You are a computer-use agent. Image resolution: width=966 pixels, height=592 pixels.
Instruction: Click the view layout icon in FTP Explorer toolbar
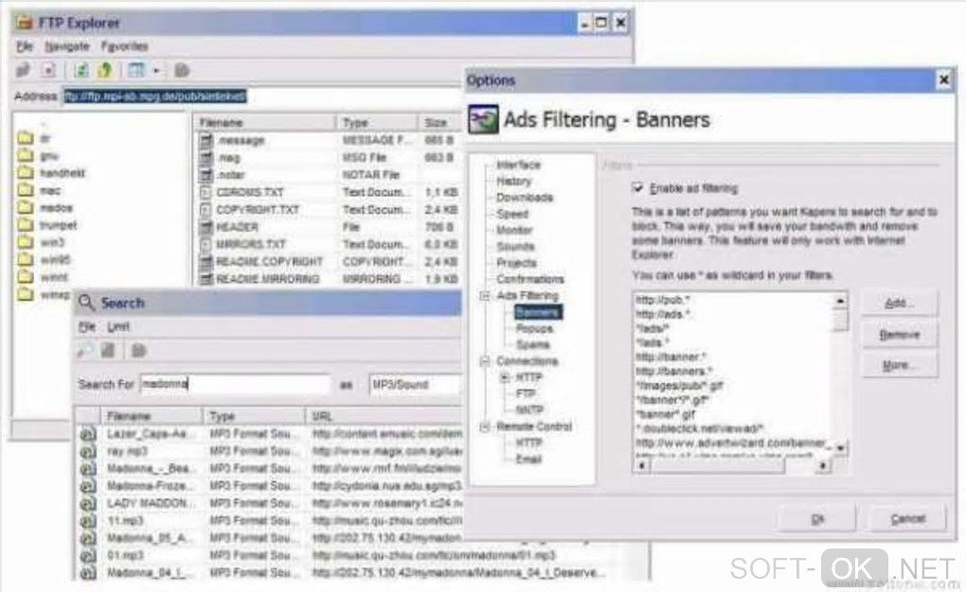(x=136, y=70)
